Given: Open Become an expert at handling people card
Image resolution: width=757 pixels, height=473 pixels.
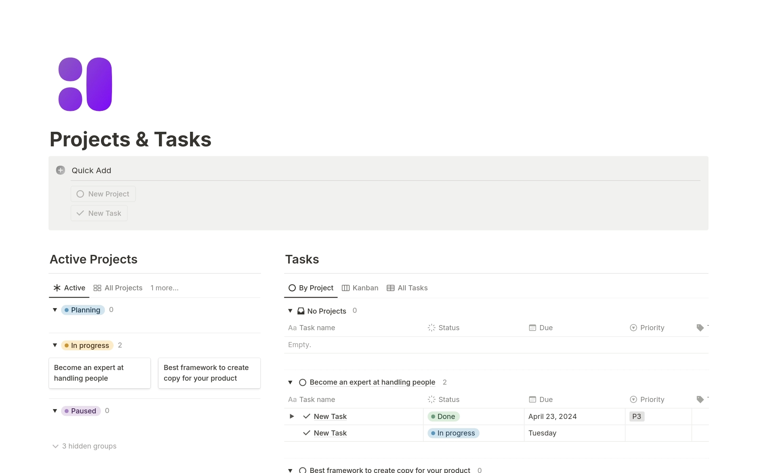Looking at the screenshot, I should [100, 373].
